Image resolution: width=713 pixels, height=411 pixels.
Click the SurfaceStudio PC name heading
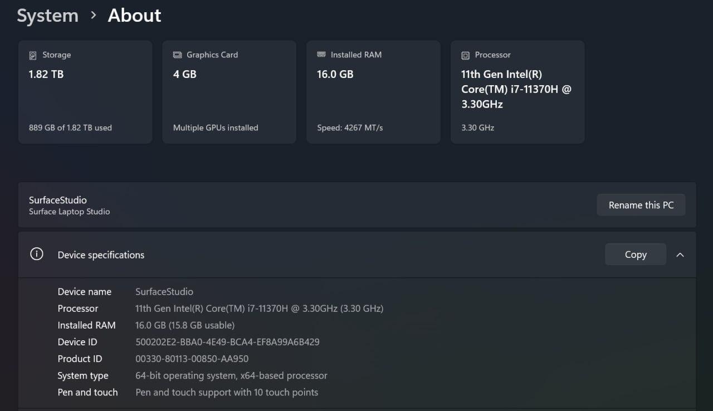(58, 200)
